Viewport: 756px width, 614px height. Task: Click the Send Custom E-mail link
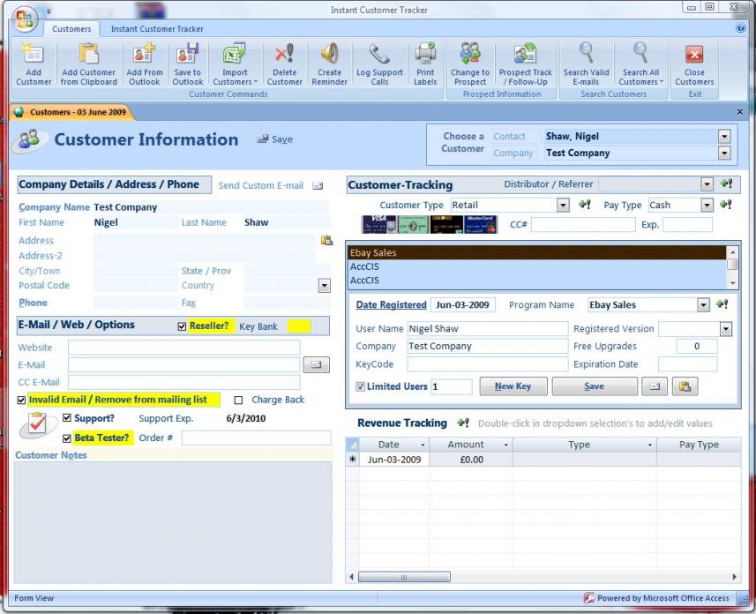[x=261, y=185]
